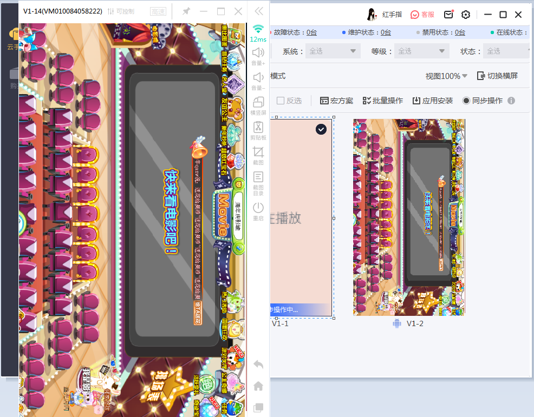Restart the cloud phone via 重启
Screen dimensions: 534x417
click(258, 211)
